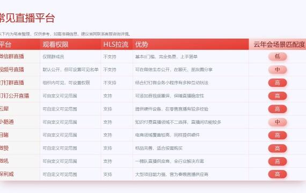The width and height of the screenshot is (306, 193).
Task: Select advantage text 一梯队直播供应商，全行业解决方案
Action: pos(170,161)
